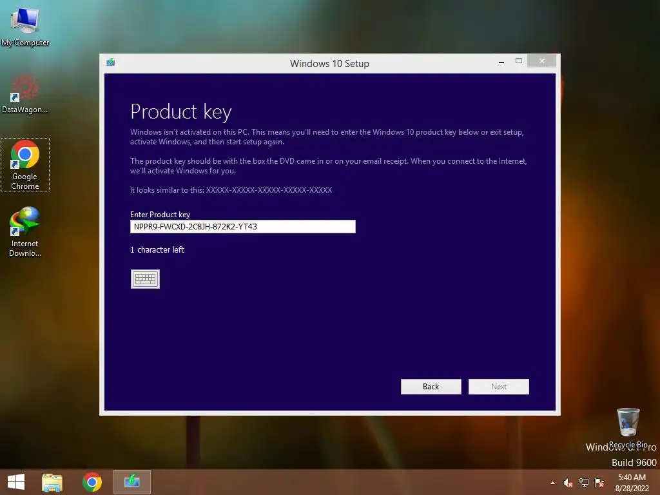Viewport: 660px width, 495px height.
Task: Show hidden system tray icons
Action: (x=552, y=483)
